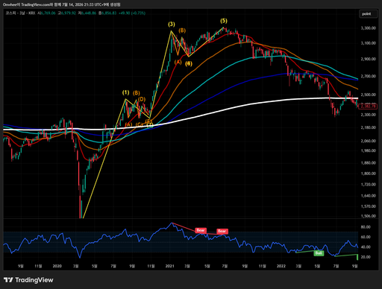Click the KRX symbol title in chart header
The image size is (382, 289).
[x=20, y=13]
